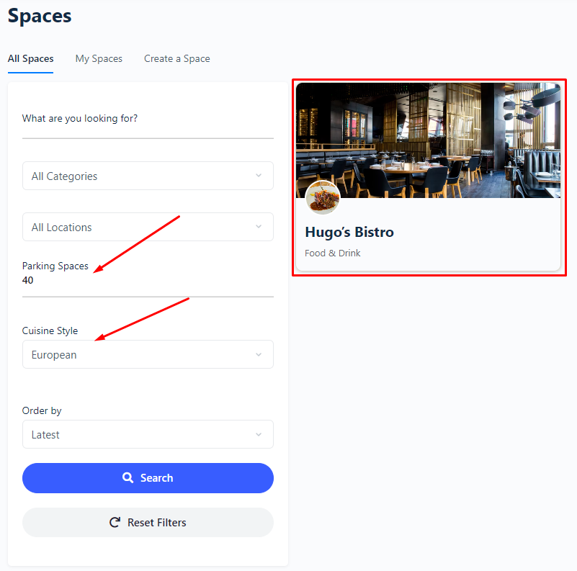Expand the European cuisine style dropdown
The width and height of the screenshot is (577, 571).
coord(148,354)
